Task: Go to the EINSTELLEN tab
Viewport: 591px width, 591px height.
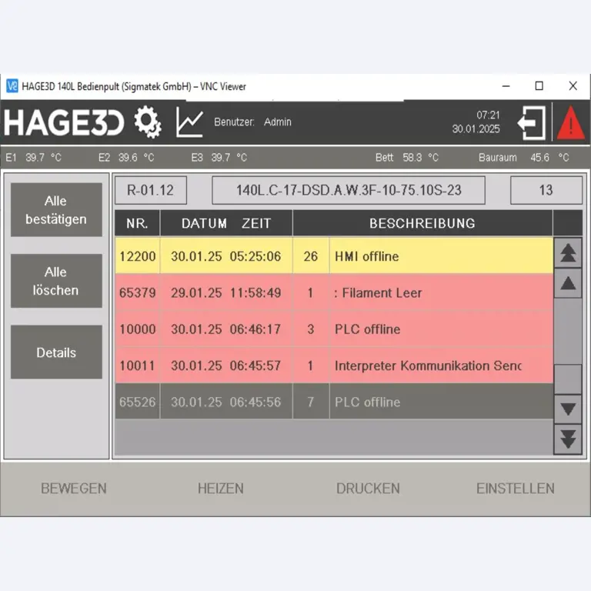Action: tap(515, 489)
